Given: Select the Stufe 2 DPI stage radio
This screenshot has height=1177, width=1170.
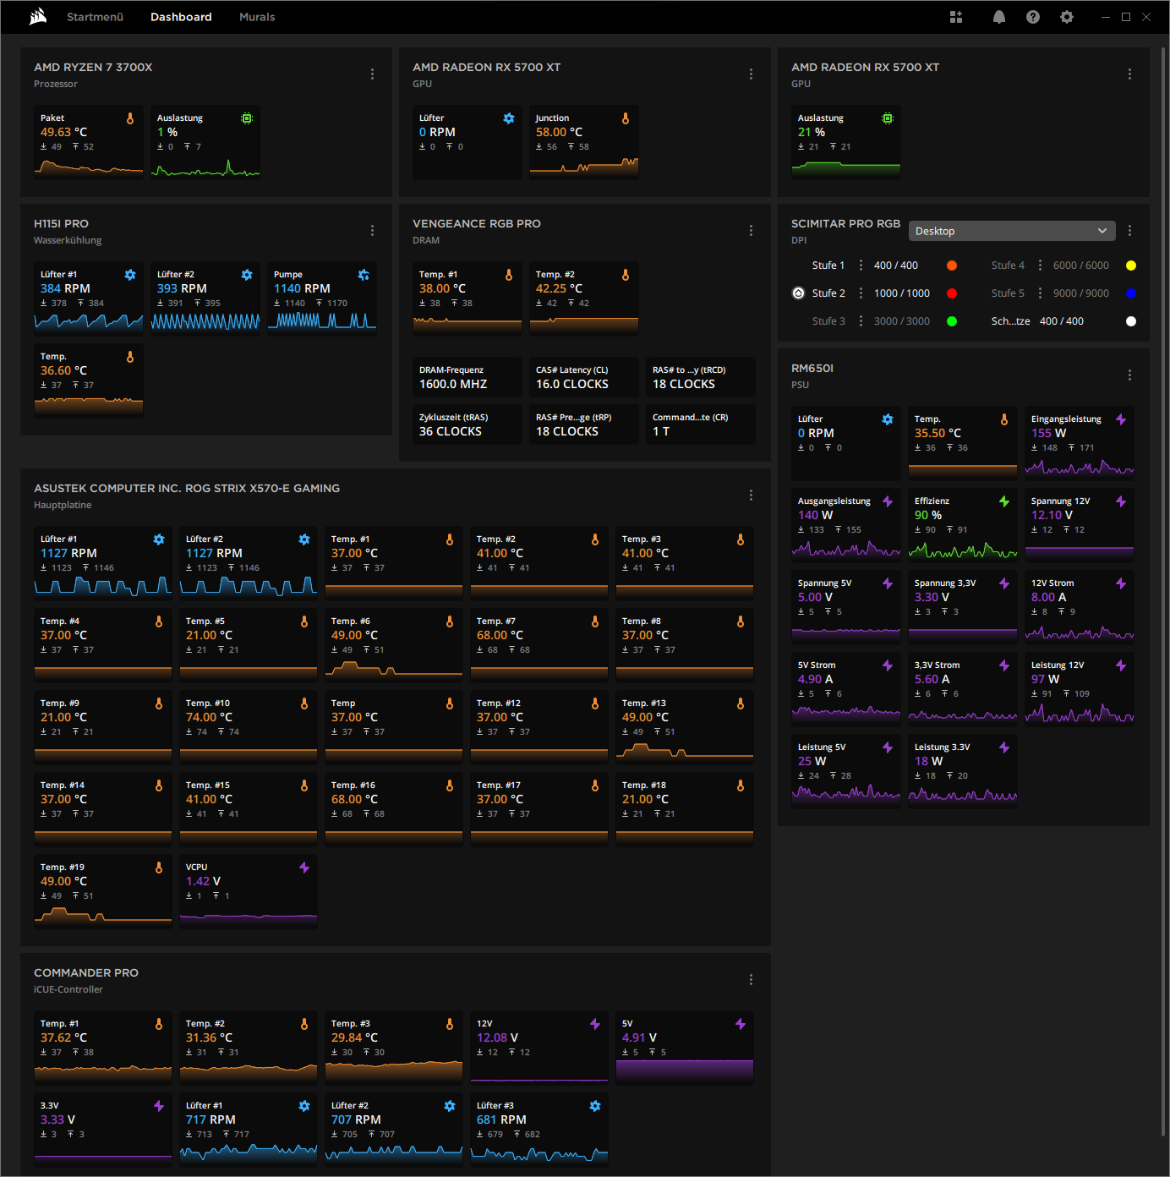Looking at the screenshot, I should point(798,293).
